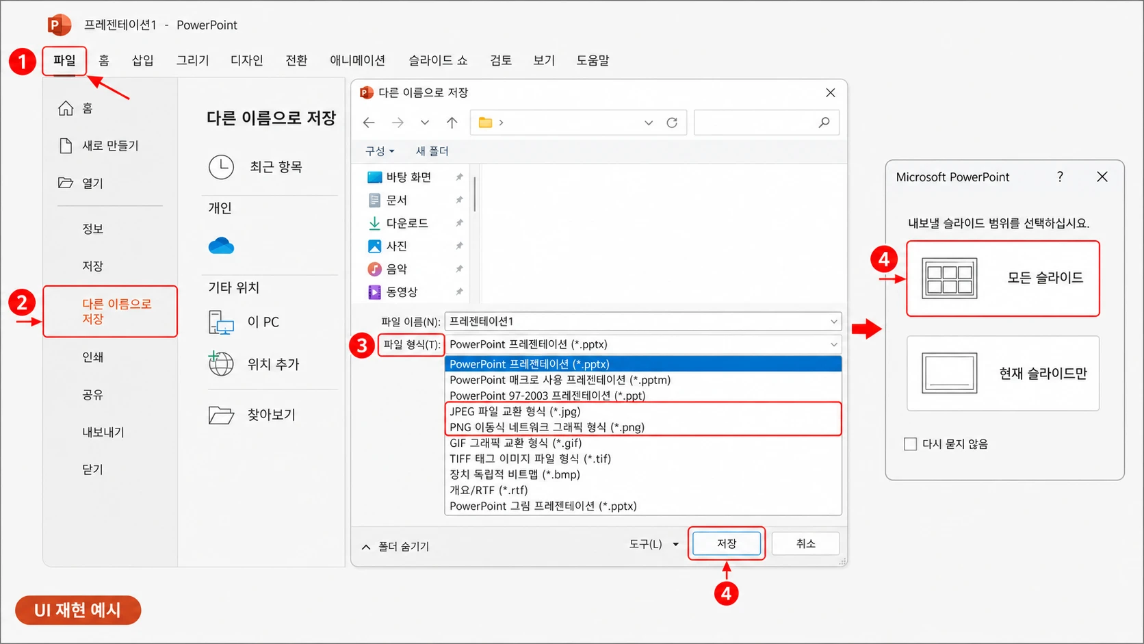Expand the address bar history chevron

tap(648, 123)
